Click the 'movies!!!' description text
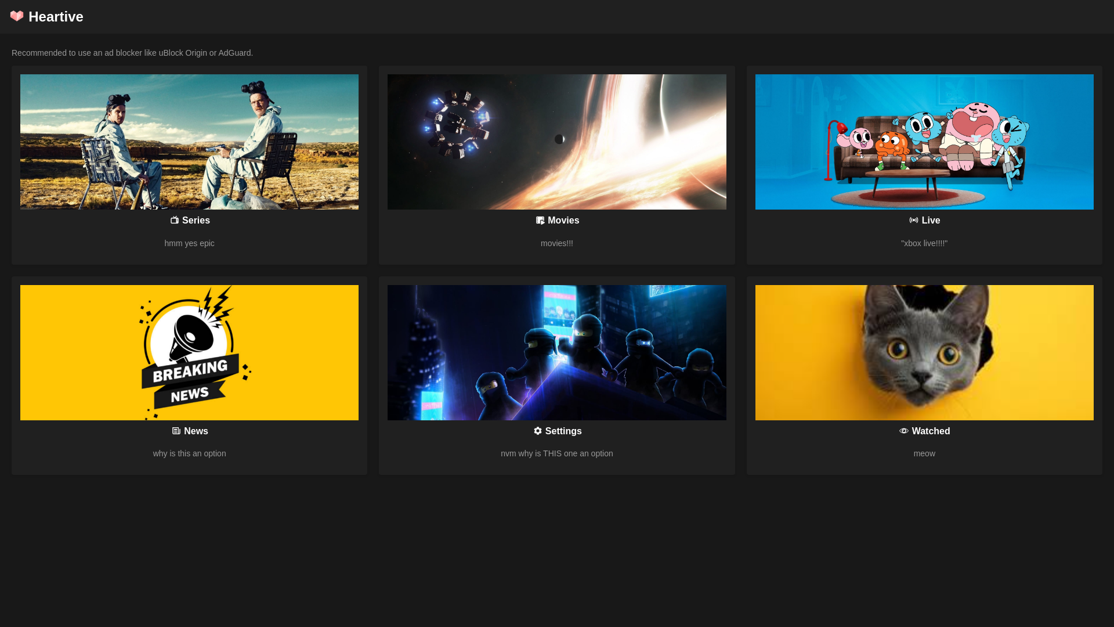This screenshot has height=627, width=1114. coord(557,243)
